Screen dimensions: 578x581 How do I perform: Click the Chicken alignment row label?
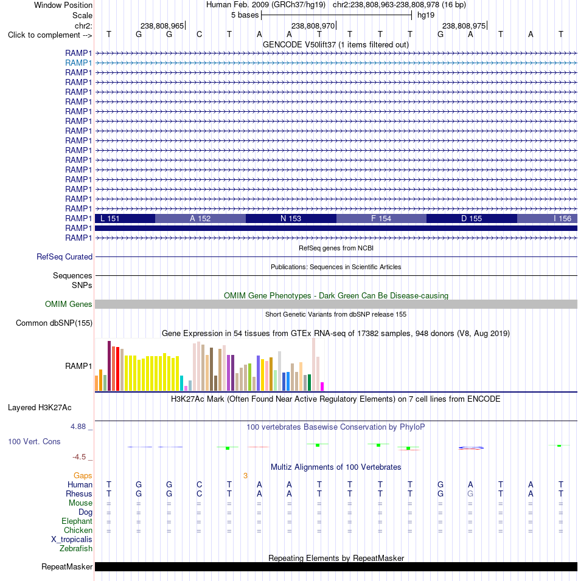click(78, 531)
